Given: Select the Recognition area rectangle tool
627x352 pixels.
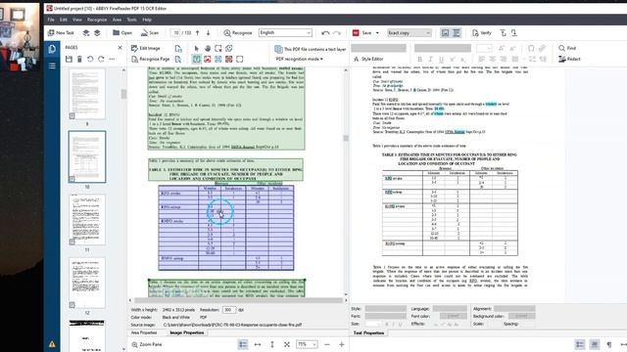Looking at the screenshot, I should tap(239, 59).
